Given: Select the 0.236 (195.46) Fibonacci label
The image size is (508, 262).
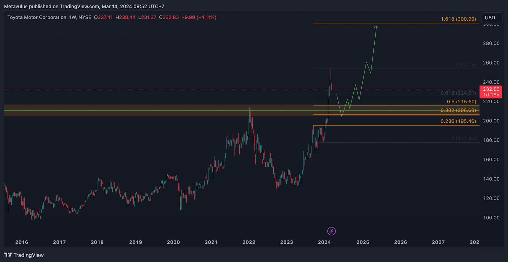Looking at the screenshot, I should 458,121.
